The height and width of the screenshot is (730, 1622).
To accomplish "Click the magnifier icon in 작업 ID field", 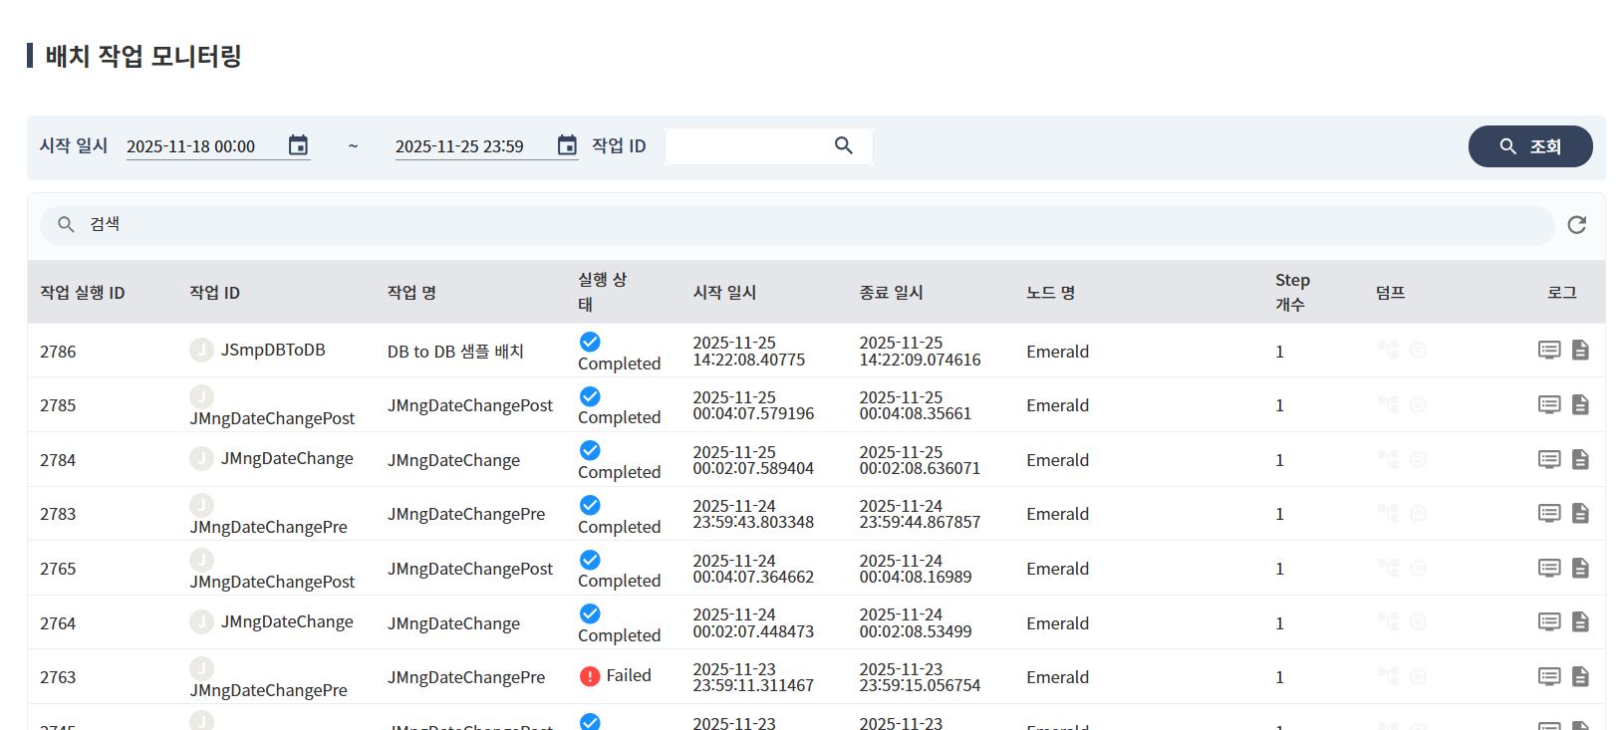I will pos(843,145).
